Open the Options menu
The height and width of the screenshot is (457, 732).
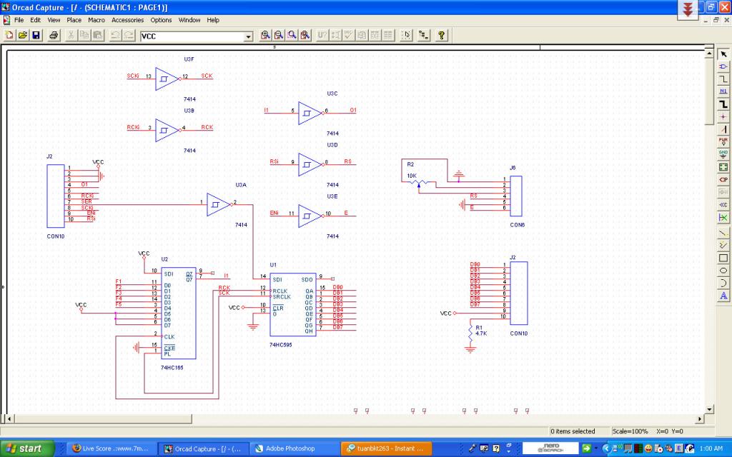point(161,20)
